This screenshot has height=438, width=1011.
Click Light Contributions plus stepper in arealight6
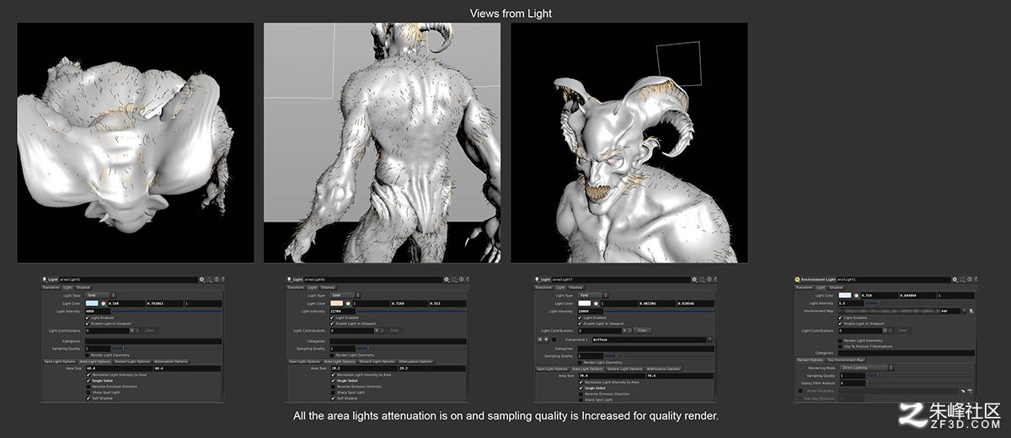377,331
